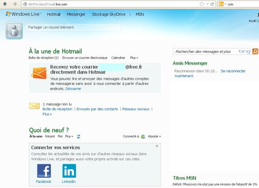The height and width of the screenshot is (188, 259).
Task: Click the Facebook icon
Action: coord(44,171)
